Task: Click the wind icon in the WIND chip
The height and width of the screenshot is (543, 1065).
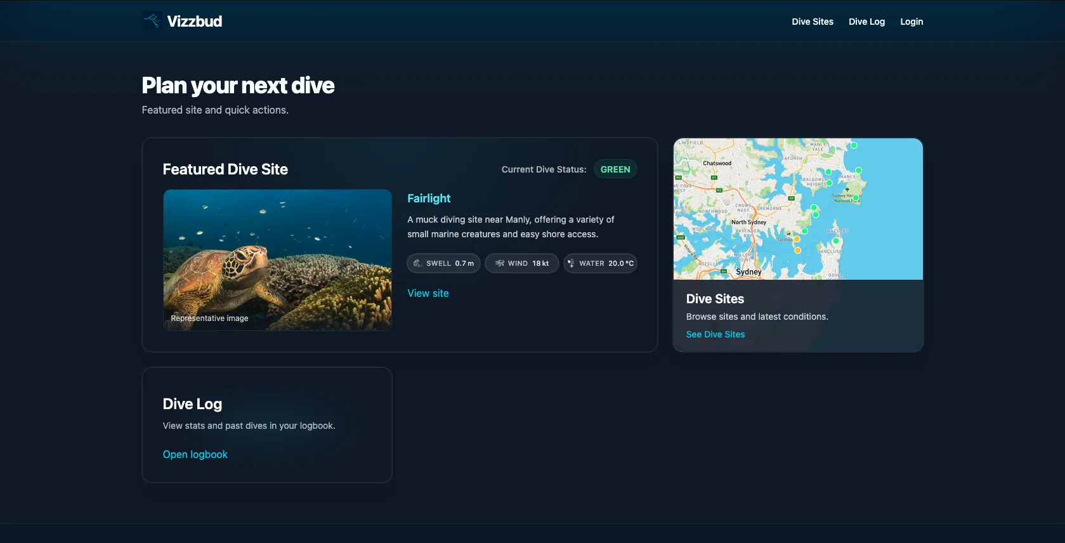Action: [500, 263]
